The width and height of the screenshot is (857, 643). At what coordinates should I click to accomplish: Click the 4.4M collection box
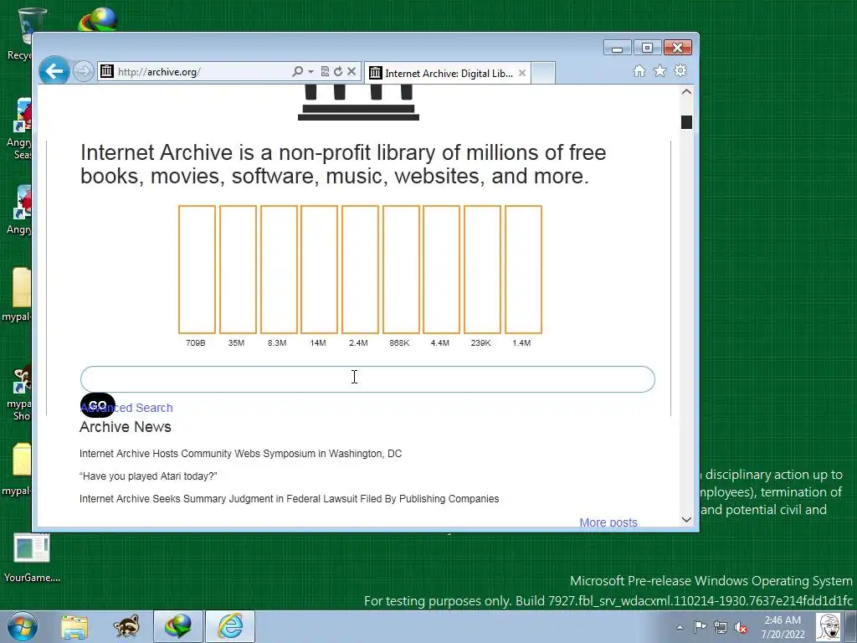(x=442, y=270)
